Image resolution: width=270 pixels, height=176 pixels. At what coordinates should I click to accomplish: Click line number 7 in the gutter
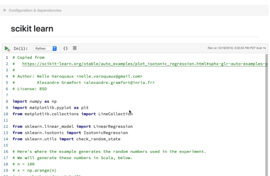point(7,95)
